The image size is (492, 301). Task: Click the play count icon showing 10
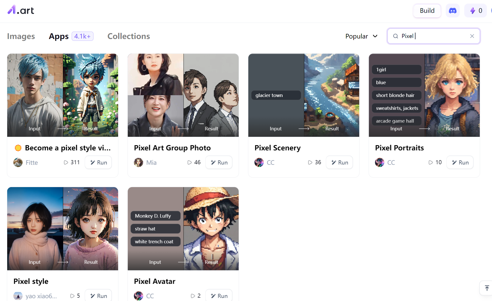431,162
